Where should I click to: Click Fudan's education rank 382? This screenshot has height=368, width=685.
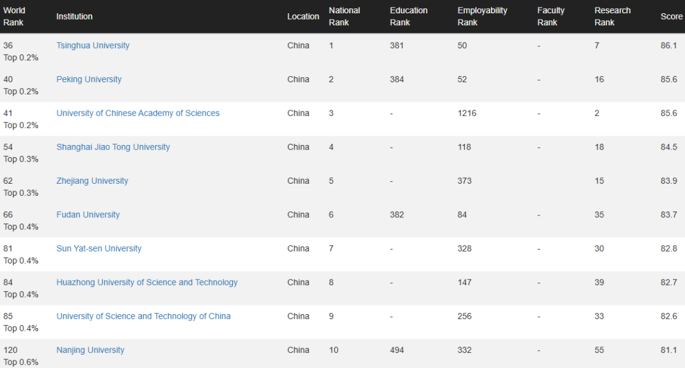pyautogui.click(x=396, y=215)
